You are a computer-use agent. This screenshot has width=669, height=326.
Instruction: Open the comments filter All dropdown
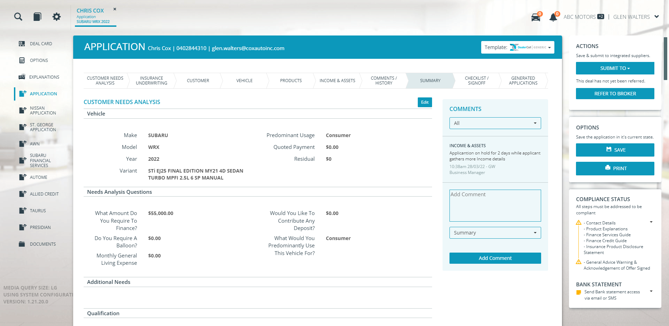(495, 123)
